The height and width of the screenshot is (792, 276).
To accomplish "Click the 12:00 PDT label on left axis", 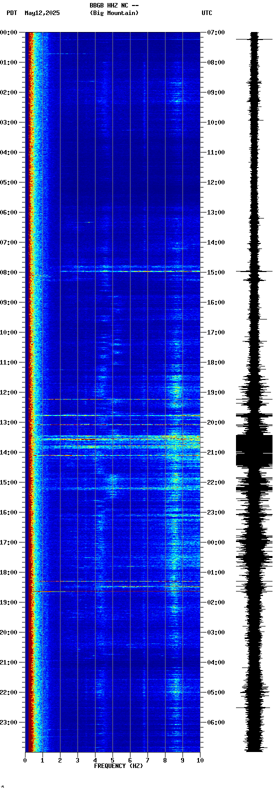I will click(8, 392).
